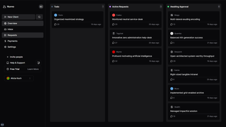Click the comment icon on Mynte card
Screen dimensions: 226x127
(x=113, y=61)
